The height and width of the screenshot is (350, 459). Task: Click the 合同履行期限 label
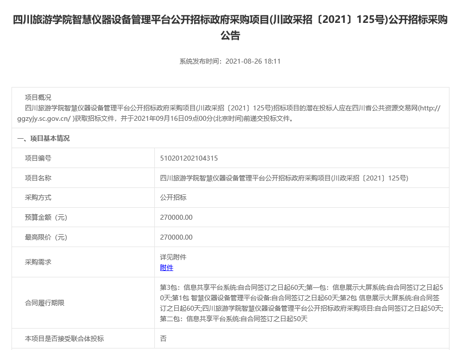[x=44, y=303]
